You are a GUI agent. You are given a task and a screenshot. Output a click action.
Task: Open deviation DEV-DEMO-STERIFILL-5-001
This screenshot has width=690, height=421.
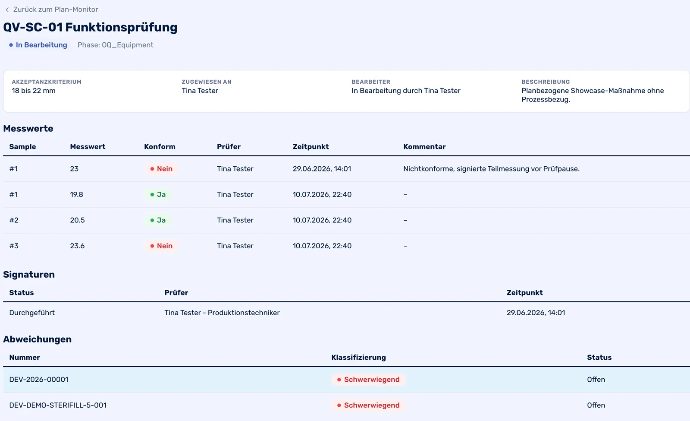point(346,405)
